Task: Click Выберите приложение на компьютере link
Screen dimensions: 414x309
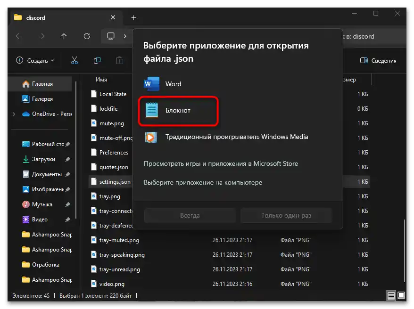Action: (203, 182)
